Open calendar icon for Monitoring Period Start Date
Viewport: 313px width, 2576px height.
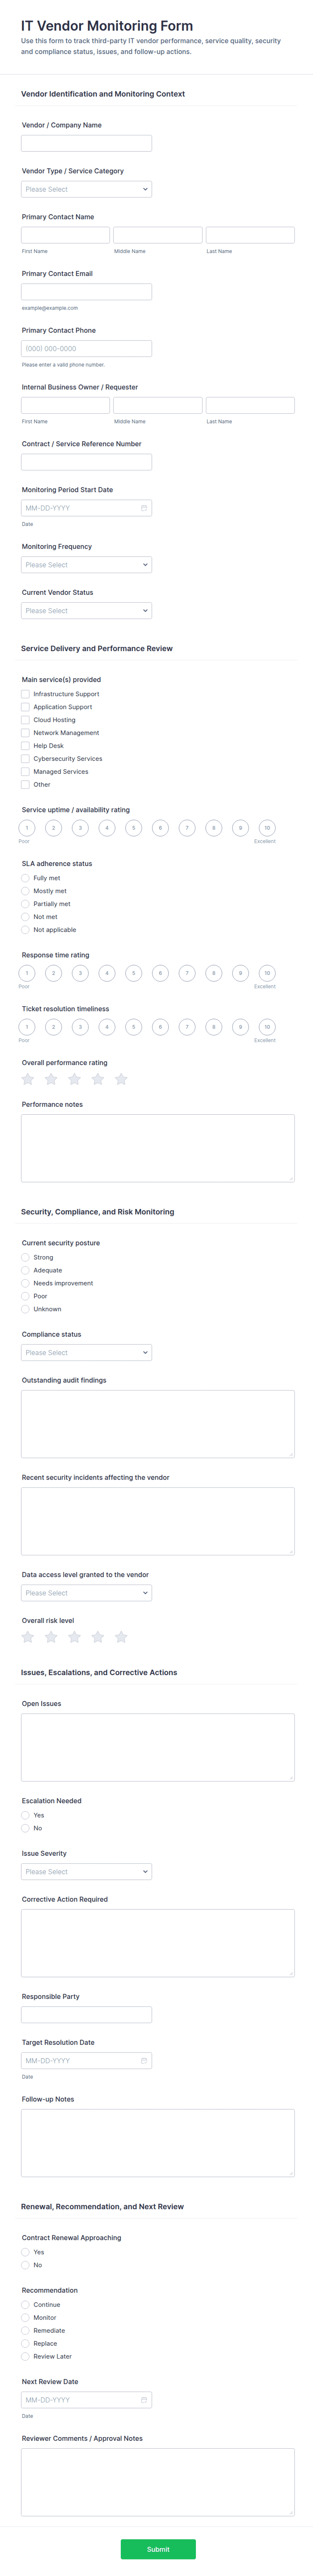[144, 508]
